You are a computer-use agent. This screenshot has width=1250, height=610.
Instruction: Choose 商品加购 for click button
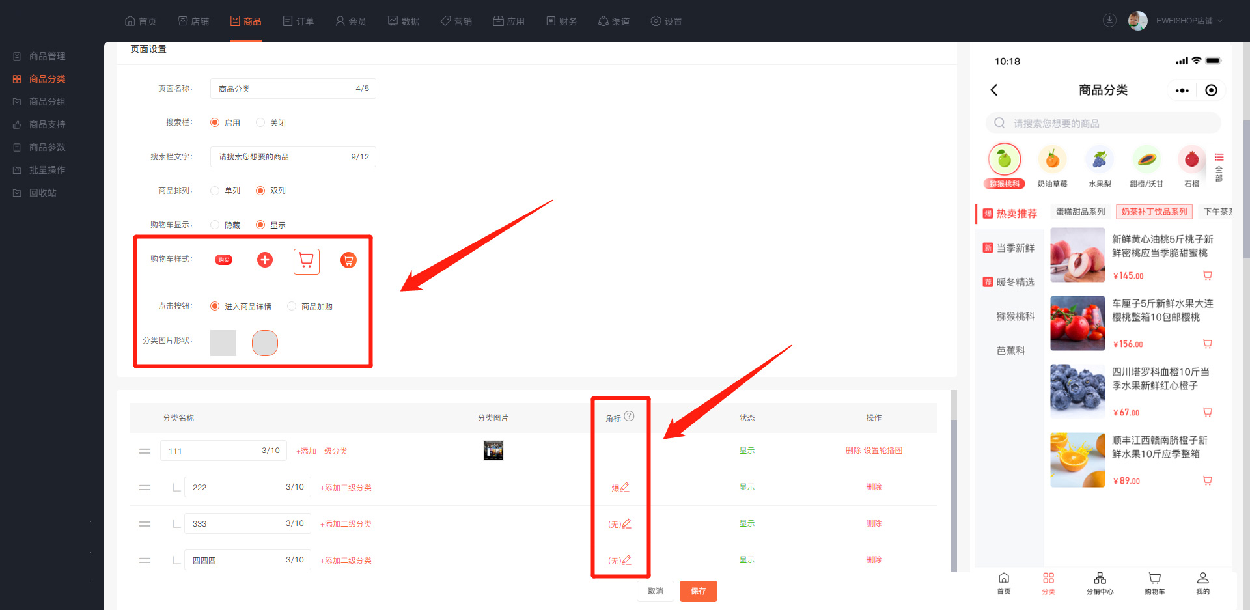click(292, 307)
